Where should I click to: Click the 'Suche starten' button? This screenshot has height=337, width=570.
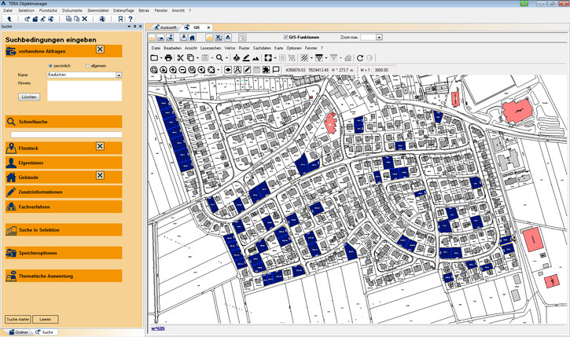pyautogui.click(x=17, y=320)
